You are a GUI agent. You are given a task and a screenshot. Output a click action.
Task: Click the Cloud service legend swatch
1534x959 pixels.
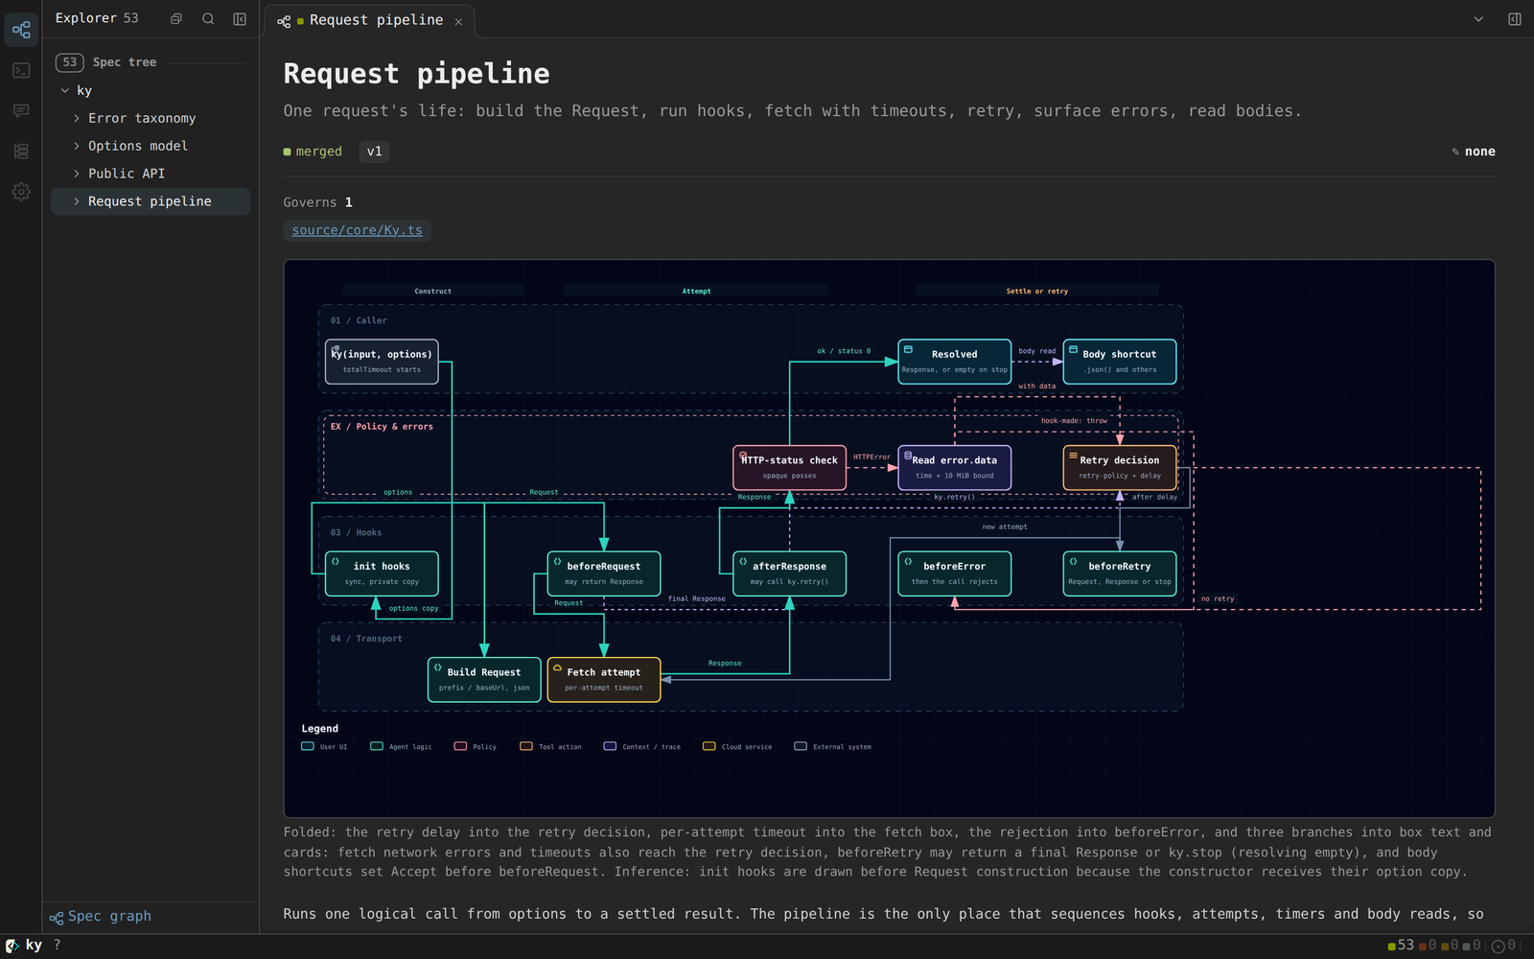[709, 746]
